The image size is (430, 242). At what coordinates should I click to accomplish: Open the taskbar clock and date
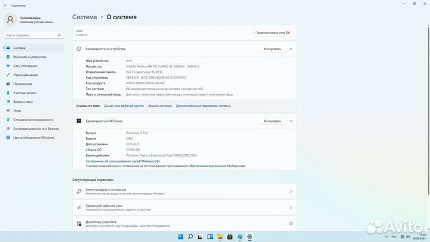pos(419,237)
